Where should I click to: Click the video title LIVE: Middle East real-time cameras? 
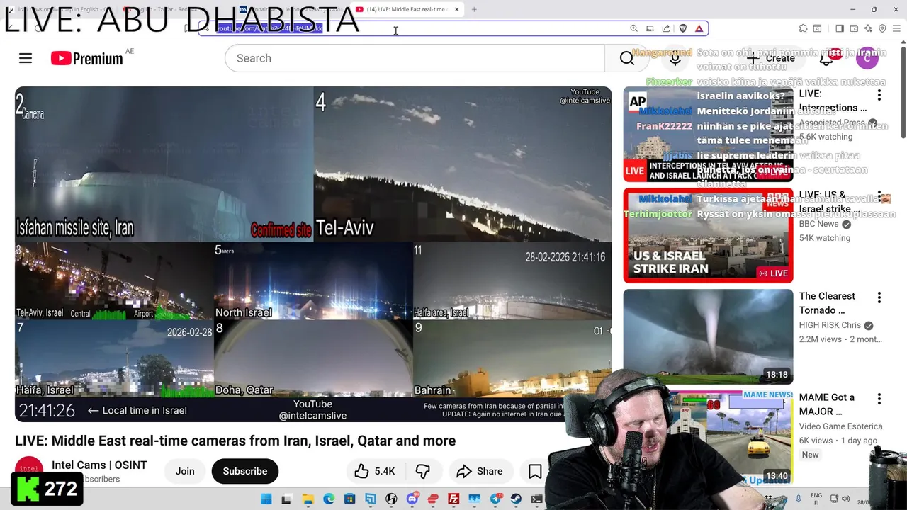235,441
